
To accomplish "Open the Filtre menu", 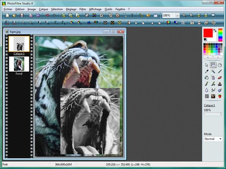I will tap(83, 9).
